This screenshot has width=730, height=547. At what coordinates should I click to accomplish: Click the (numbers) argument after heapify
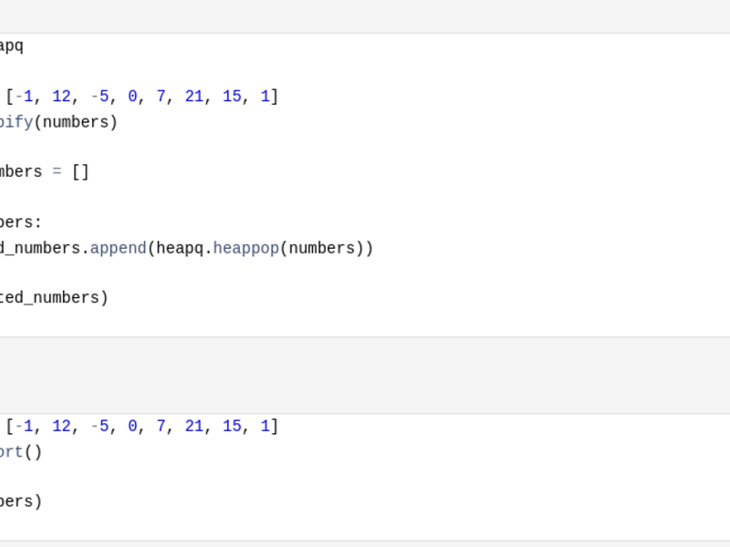76,122
